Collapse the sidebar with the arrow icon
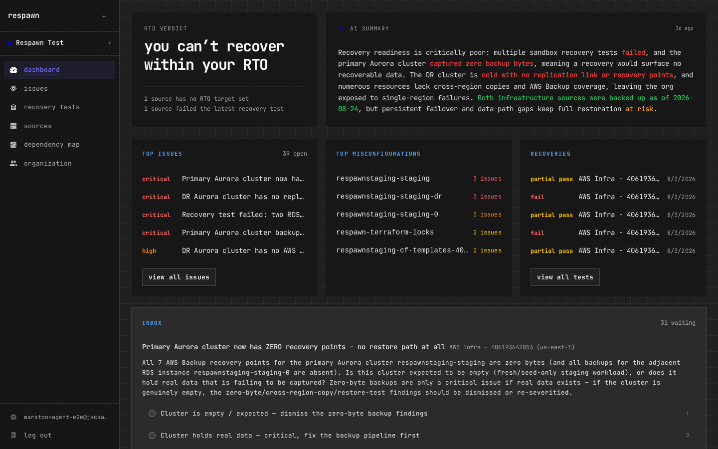 coord(104,16)
